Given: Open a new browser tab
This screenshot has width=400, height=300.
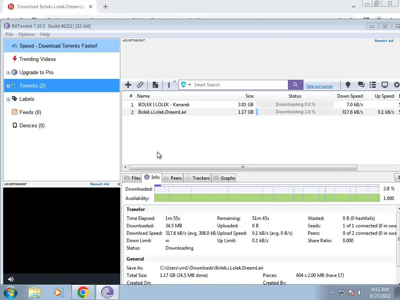Looking at the screenshot, I should [105, 7].
